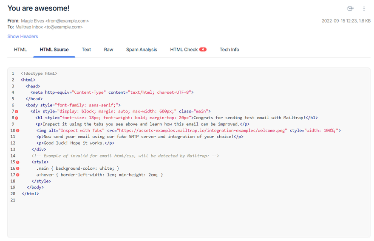Click the welcome.png image URL in the code
The width and height of the screenshot is (374, 241).
click(x=202, y=131)
